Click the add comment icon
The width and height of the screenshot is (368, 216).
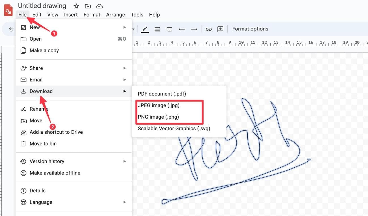(x=220, y=29)
